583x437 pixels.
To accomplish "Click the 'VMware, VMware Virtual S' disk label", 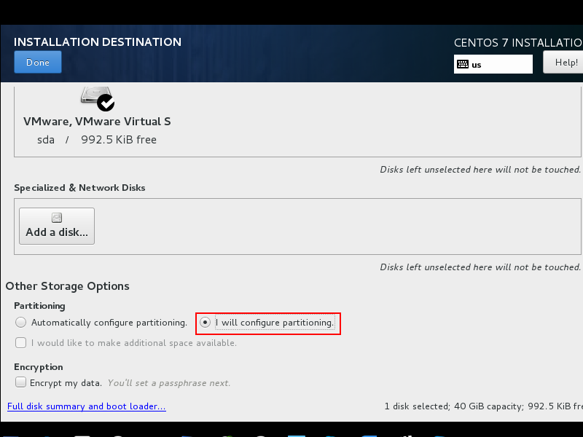I will (97, 122).
